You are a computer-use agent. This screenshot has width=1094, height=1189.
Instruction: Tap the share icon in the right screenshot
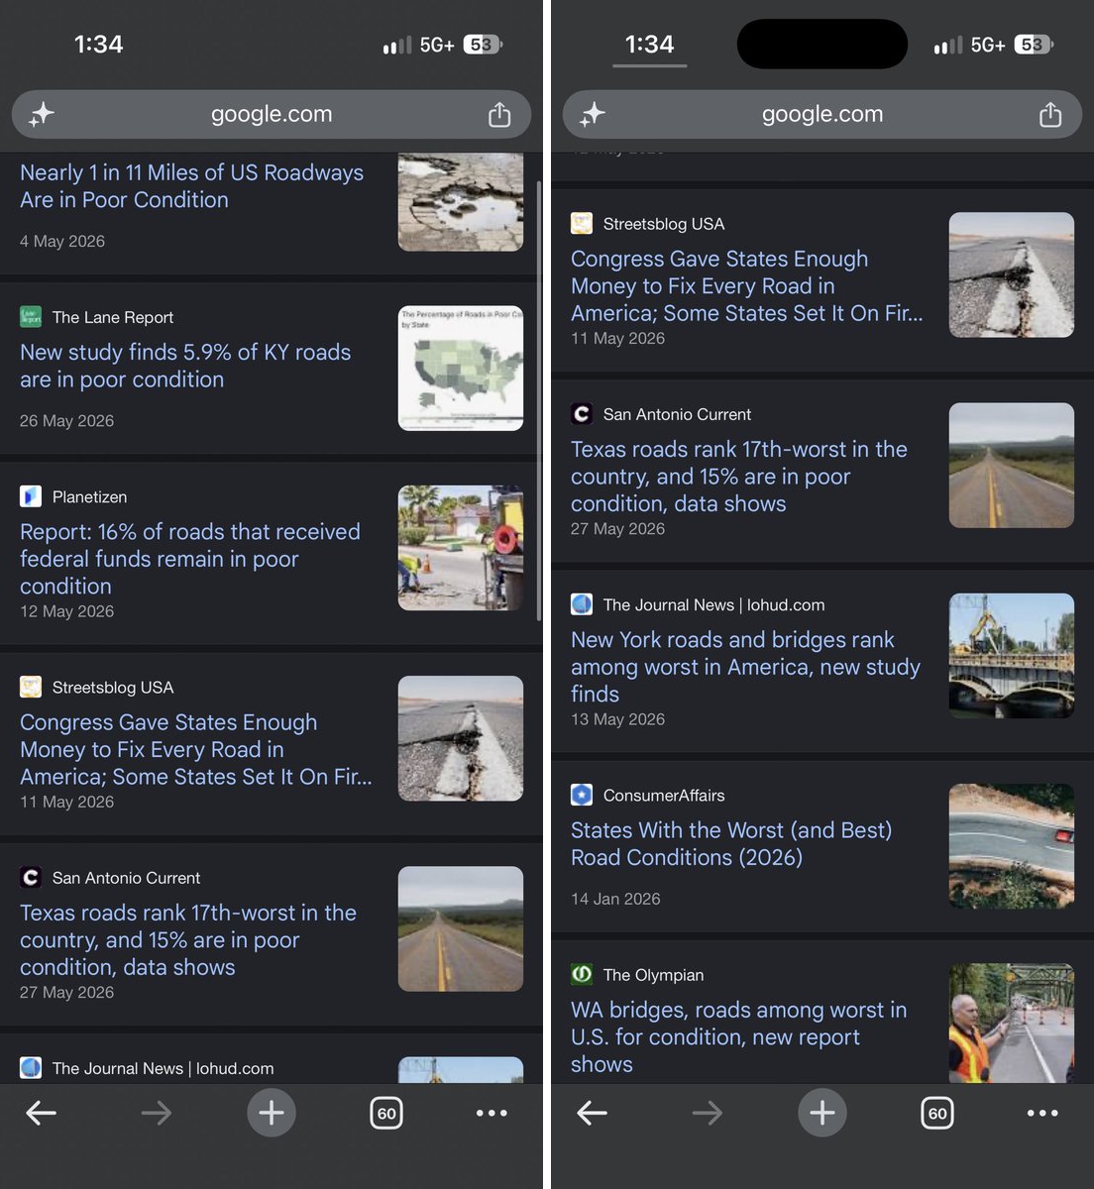1050,115
